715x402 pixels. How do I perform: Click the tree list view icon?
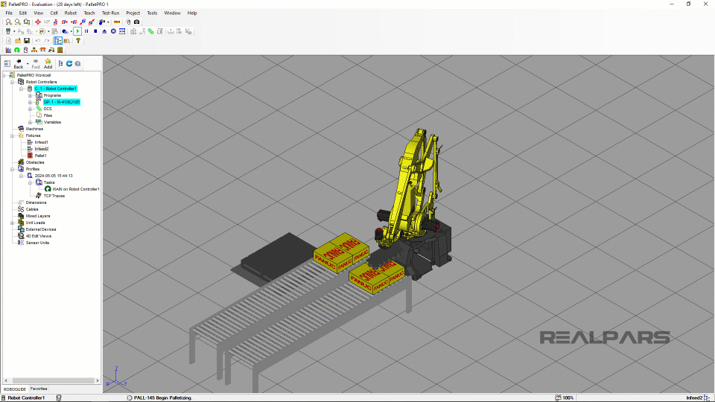[60, 64]
